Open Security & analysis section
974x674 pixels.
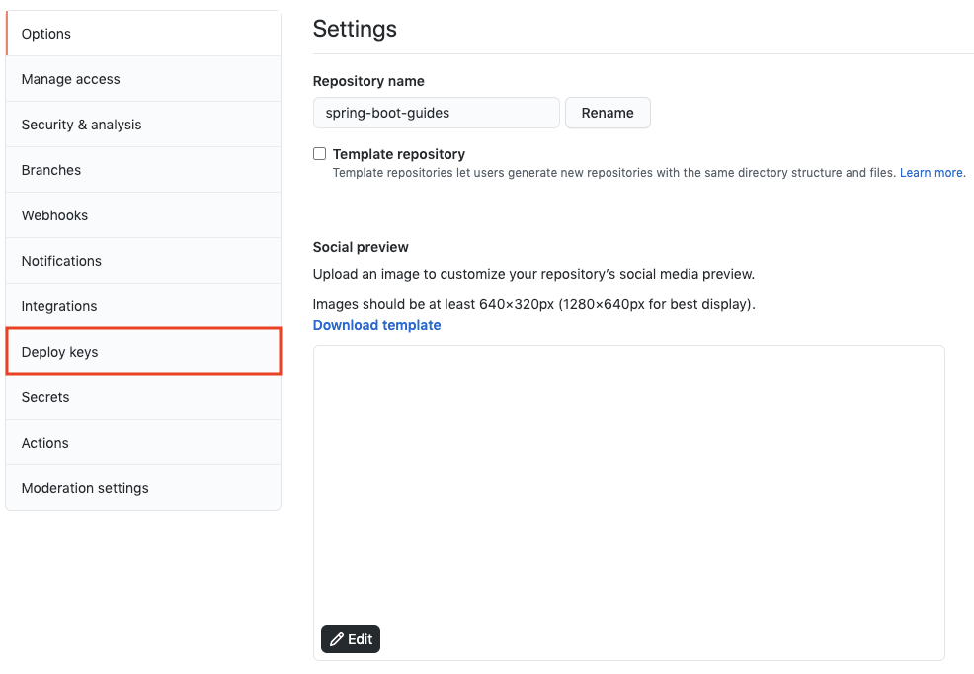(81, 125)
